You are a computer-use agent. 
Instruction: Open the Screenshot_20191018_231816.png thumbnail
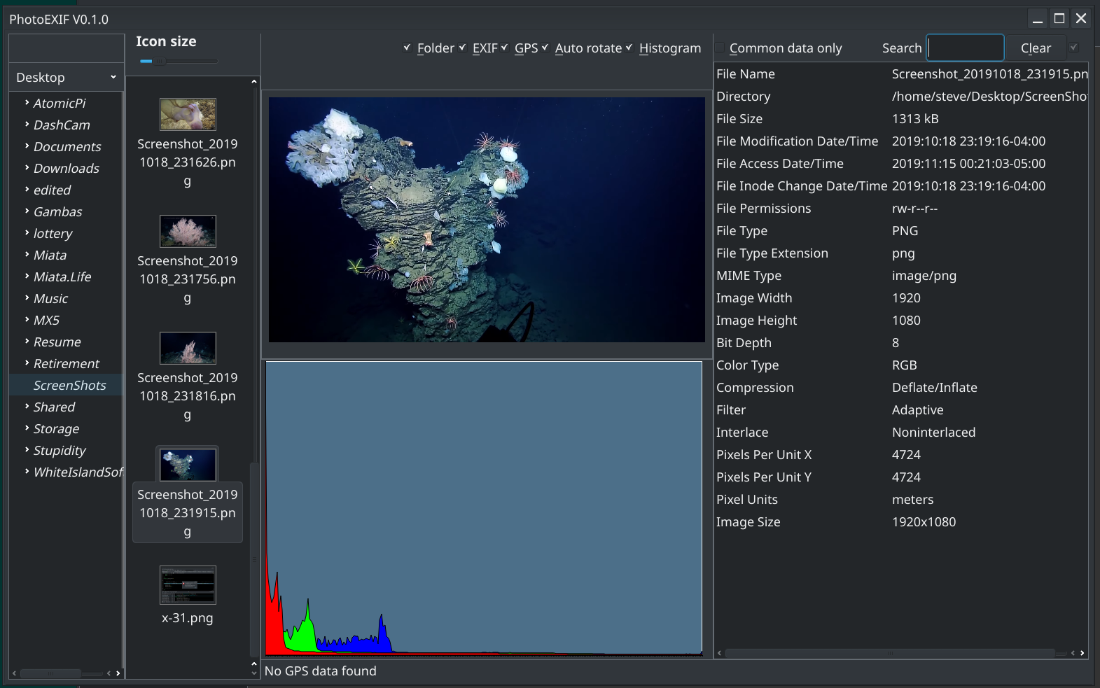(x=188, y=348)
